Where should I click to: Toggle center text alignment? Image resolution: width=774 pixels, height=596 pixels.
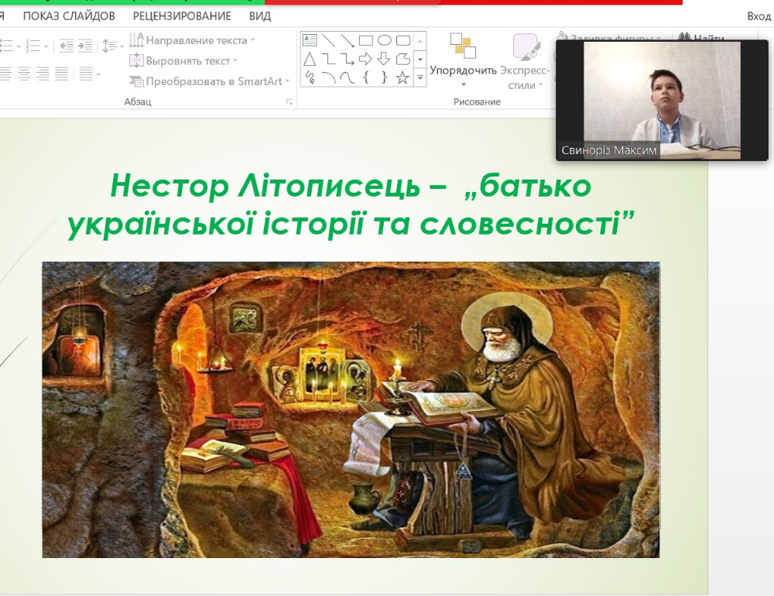coord(24,74)
